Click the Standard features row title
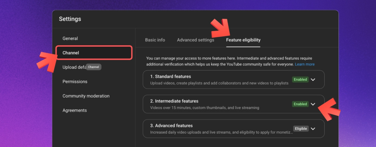Viewport: 376px width, 147px height. (x=170, y=76)
